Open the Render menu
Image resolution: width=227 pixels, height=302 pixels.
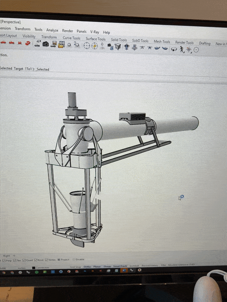click(67, 31)
